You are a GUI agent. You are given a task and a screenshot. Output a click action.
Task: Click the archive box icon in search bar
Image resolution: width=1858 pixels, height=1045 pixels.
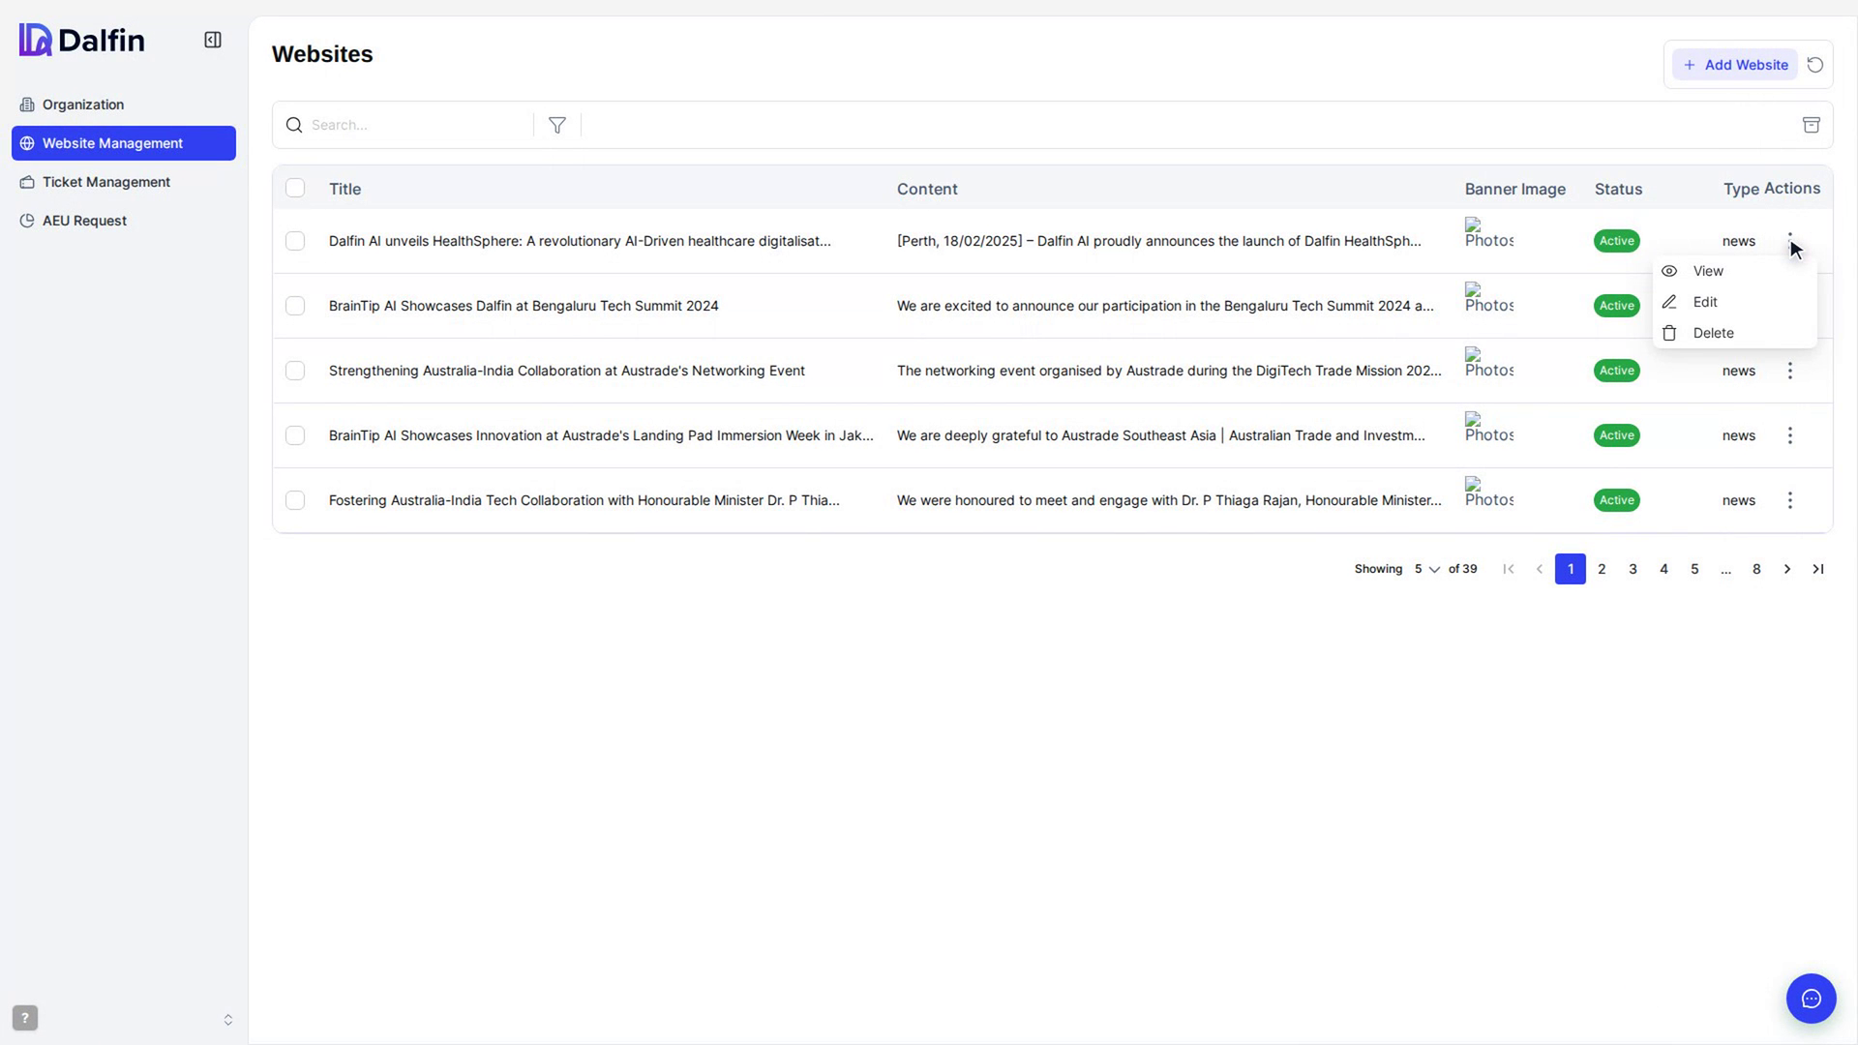coord(1812,125)
